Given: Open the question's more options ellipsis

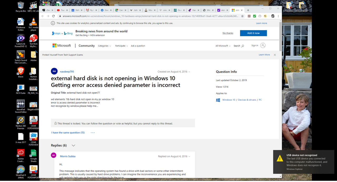Looking at the screenshot, I should point(93,133).
